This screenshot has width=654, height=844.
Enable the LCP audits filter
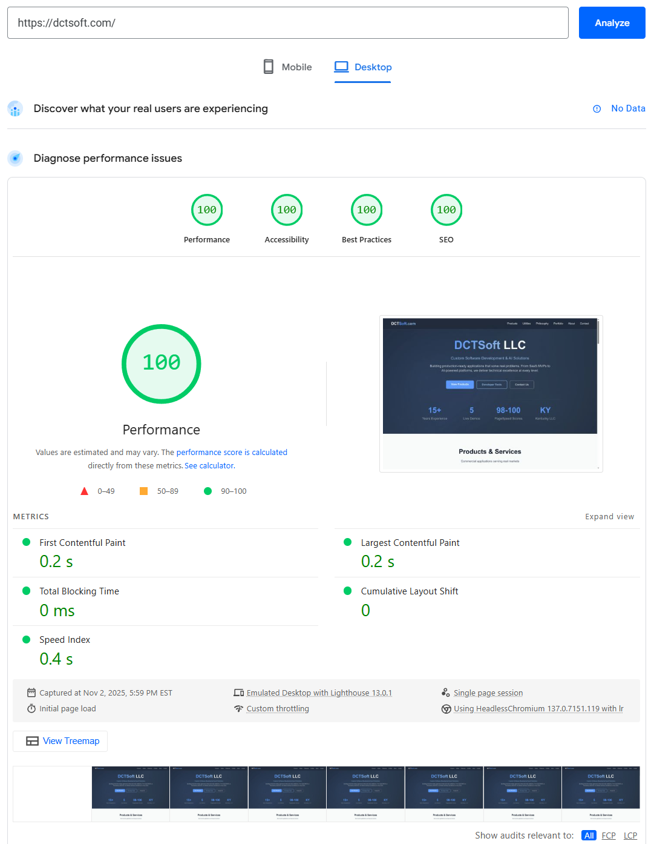tap(630, 835)
